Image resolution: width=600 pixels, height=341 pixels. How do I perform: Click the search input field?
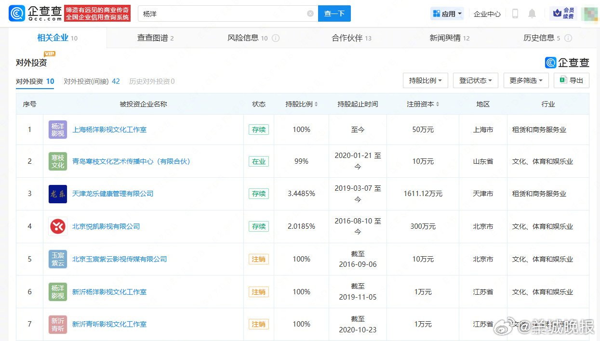222,14
